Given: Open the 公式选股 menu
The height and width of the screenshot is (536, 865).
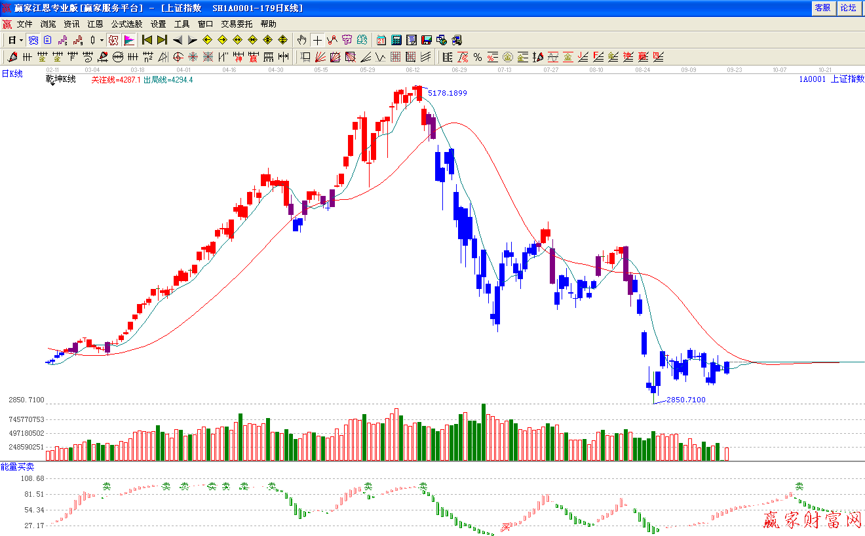Looking at the screenshot, I should [x=126, y=24].
